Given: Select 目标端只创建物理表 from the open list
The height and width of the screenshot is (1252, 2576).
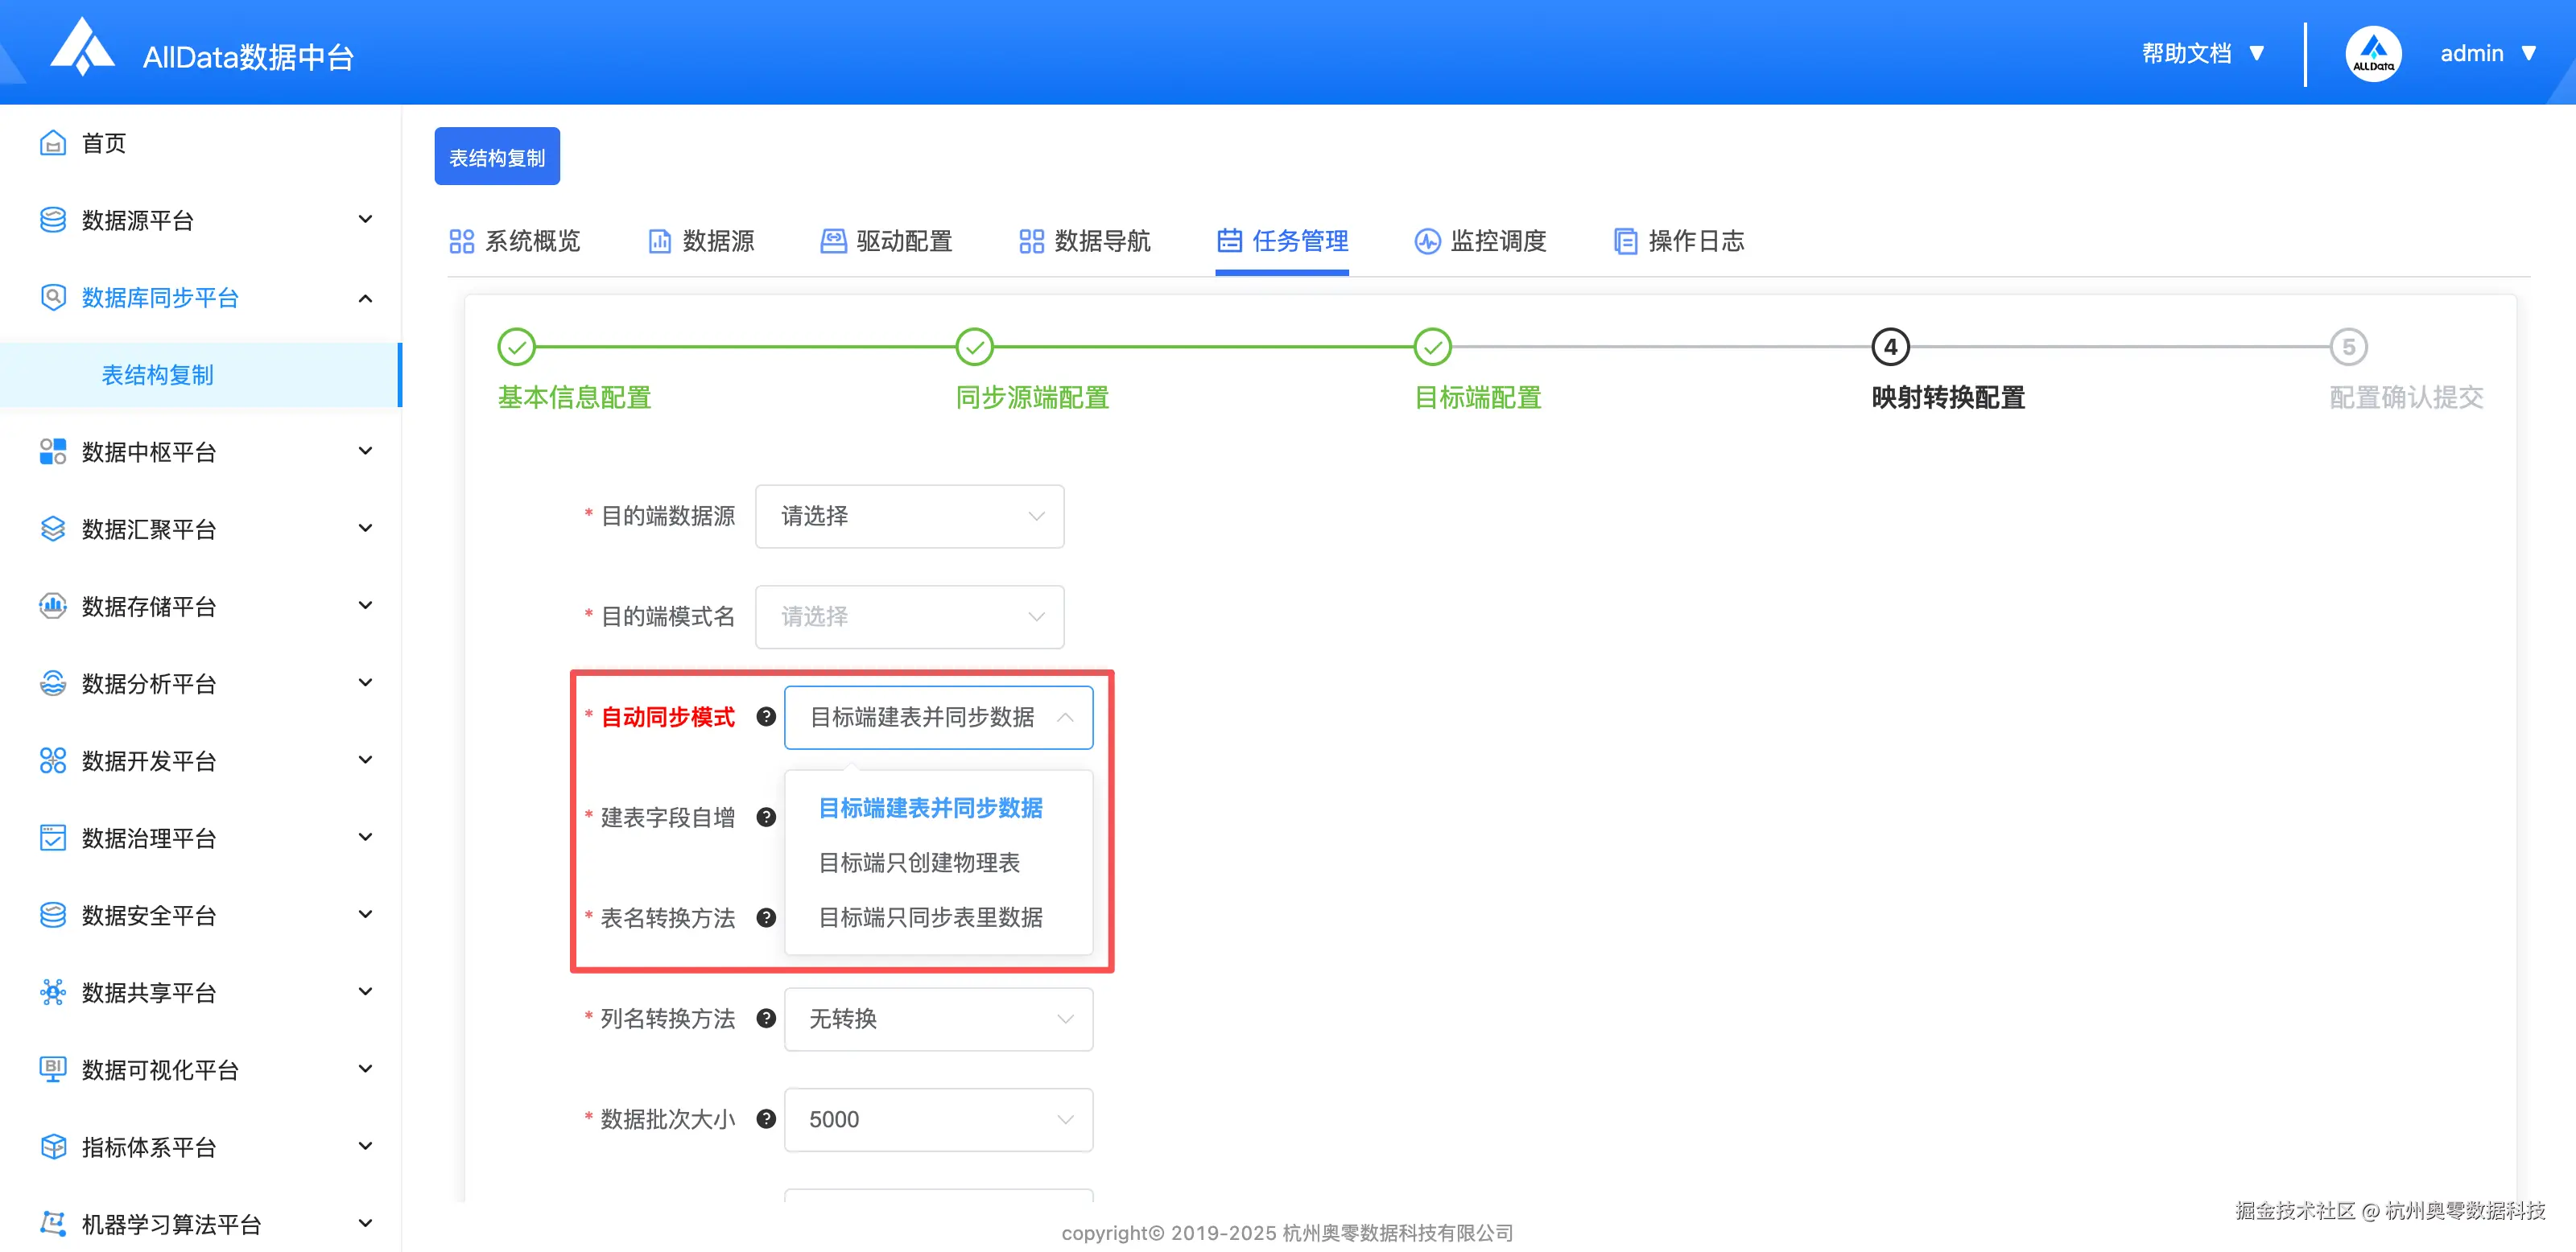Looking at the screenshot, I should [x=919, y=863].
